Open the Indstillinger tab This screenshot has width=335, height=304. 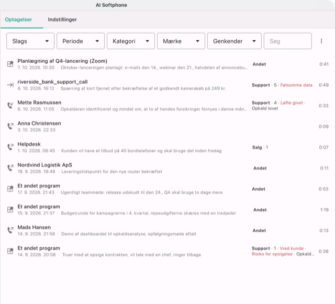pos(62,20)
